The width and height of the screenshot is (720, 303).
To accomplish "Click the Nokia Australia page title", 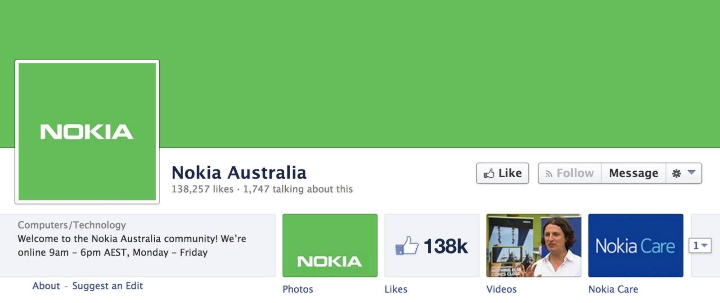I will pyautogui.click(x=239, y=173).
